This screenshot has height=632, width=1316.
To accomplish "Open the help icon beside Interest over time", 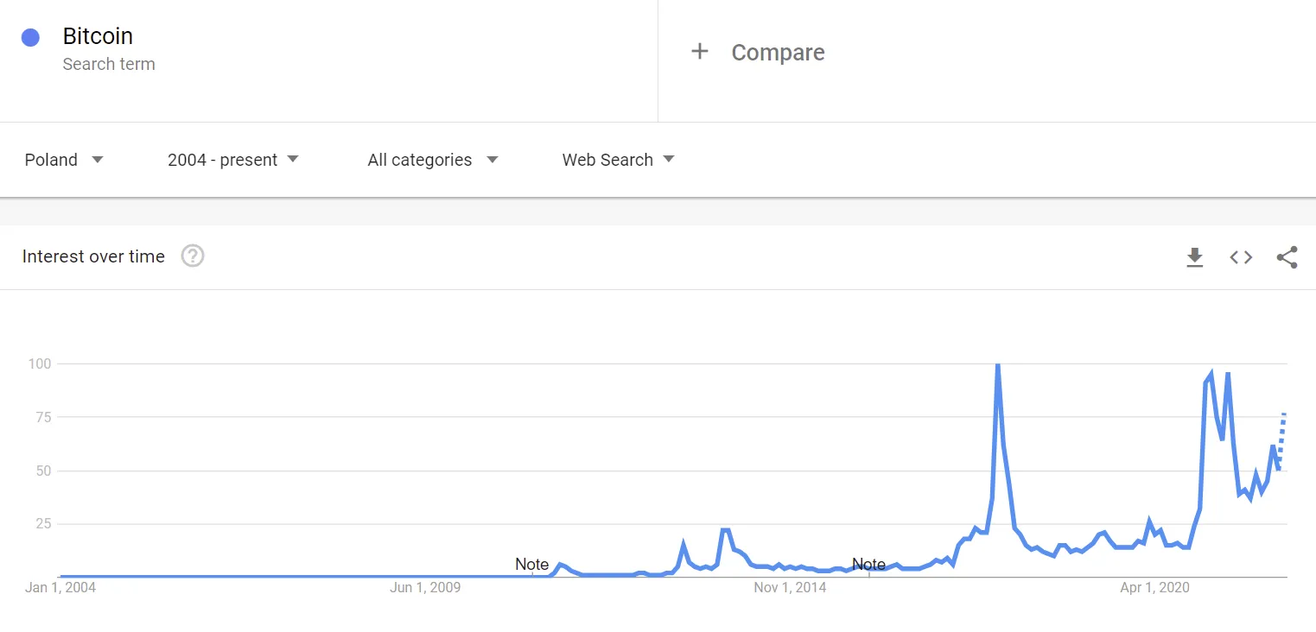I will (193, 256).
